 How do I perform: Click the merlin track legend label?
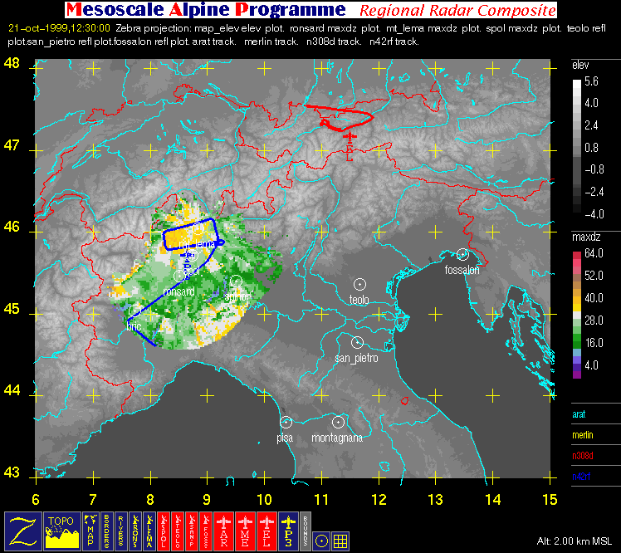click(x=585, y=434)
